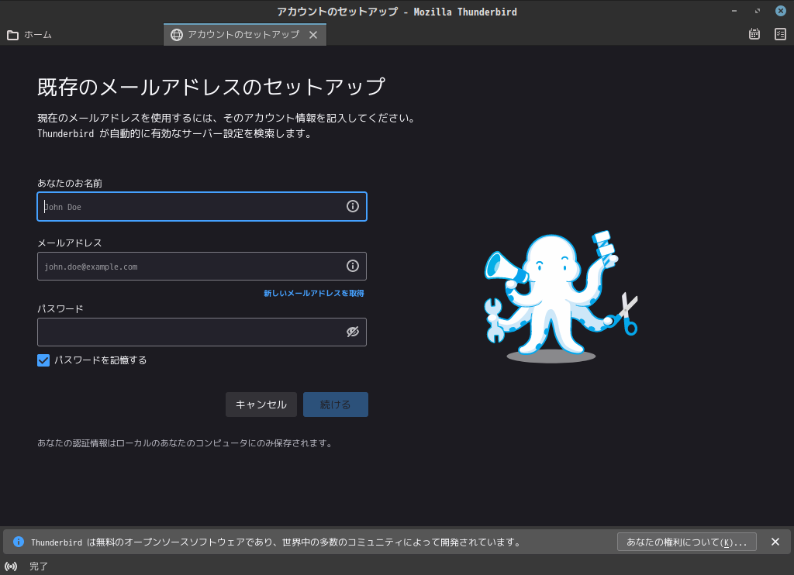Toggle password visibility eye icon
794x575 pixels.
(353, 332)
